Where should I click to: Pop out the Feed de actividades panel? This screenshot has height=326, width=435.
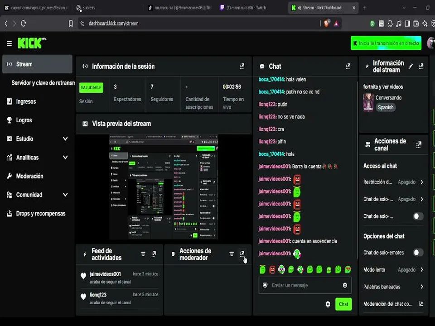(154, 254)
